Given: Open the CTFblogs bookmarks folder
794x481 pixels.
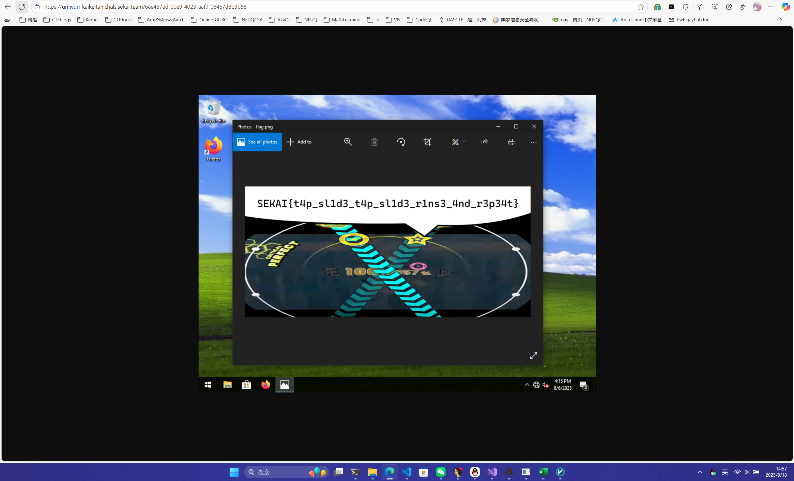Looking at the screenshot, I should 57,20.
